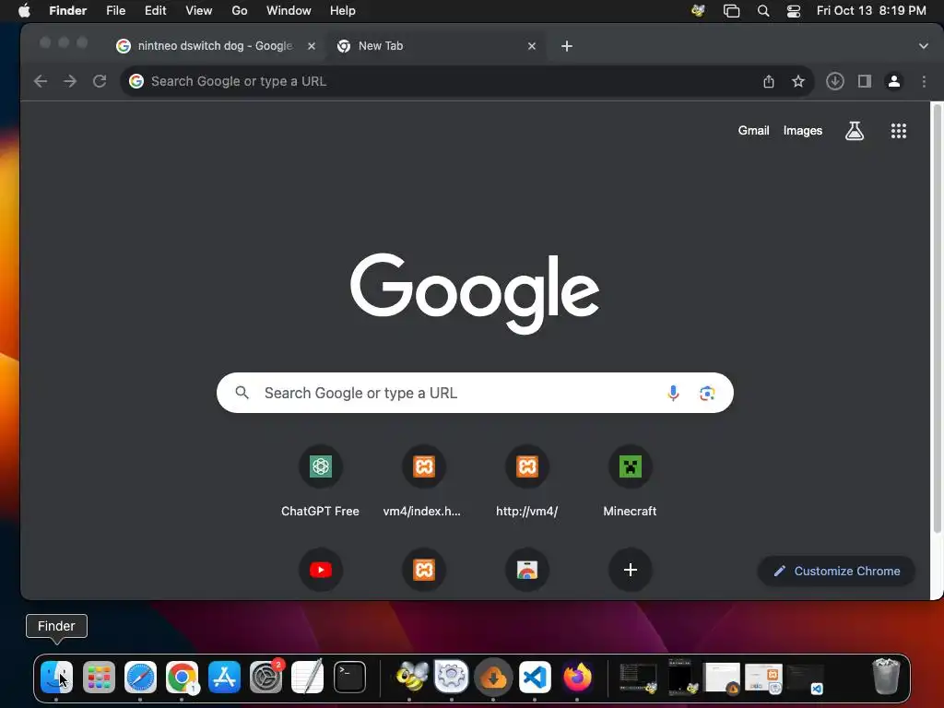The image size is (944, 708).
Task: Bookmark this tab with the star
Action: 797,81
